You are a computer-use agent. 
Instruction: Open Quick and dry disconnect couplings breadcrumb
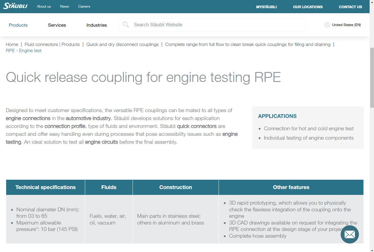tap(122, 44)
